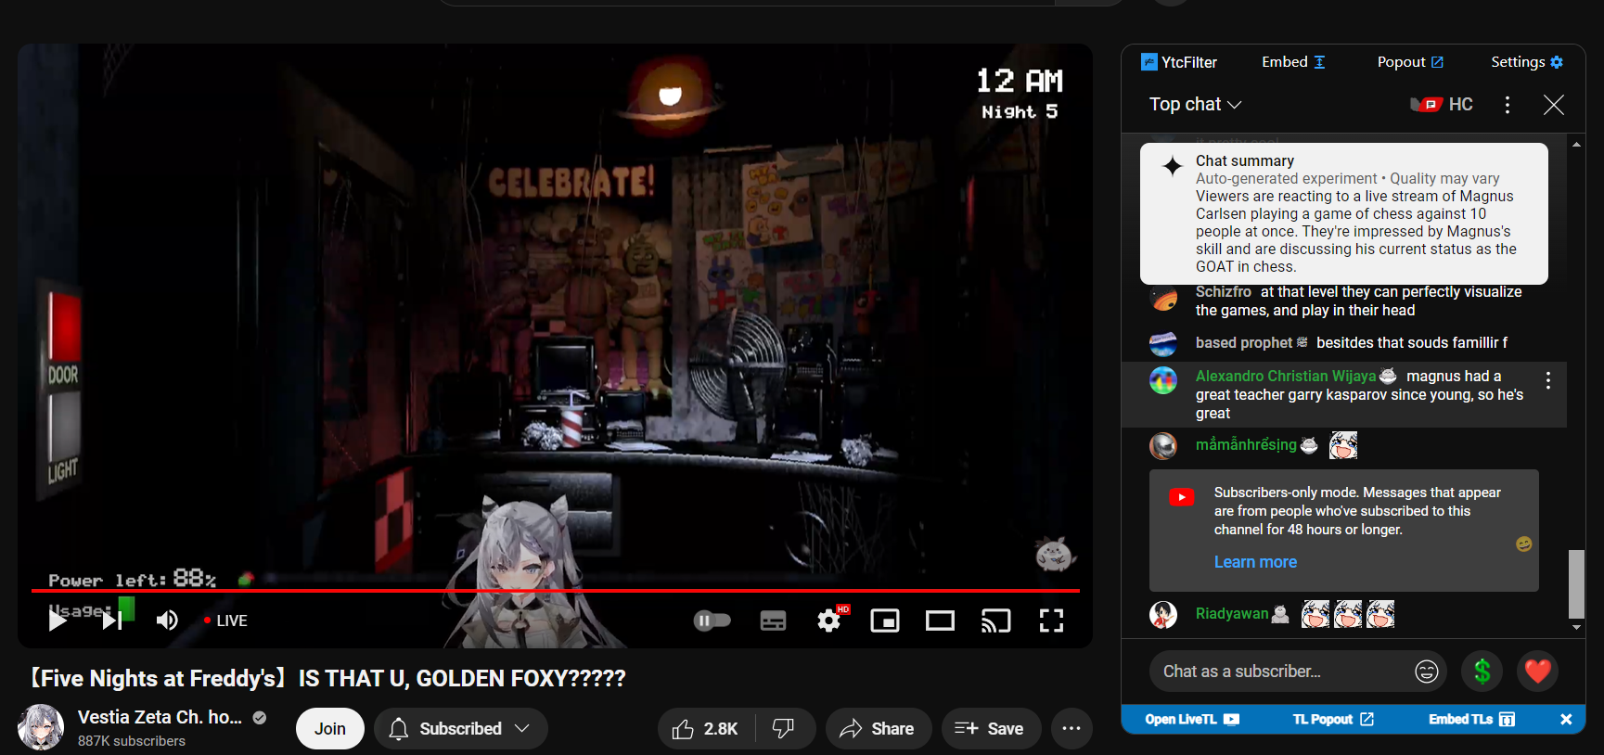This screenshot has height=755, width=1604.
Task: Mute the video volume speaker
Action: pos(167,621)
